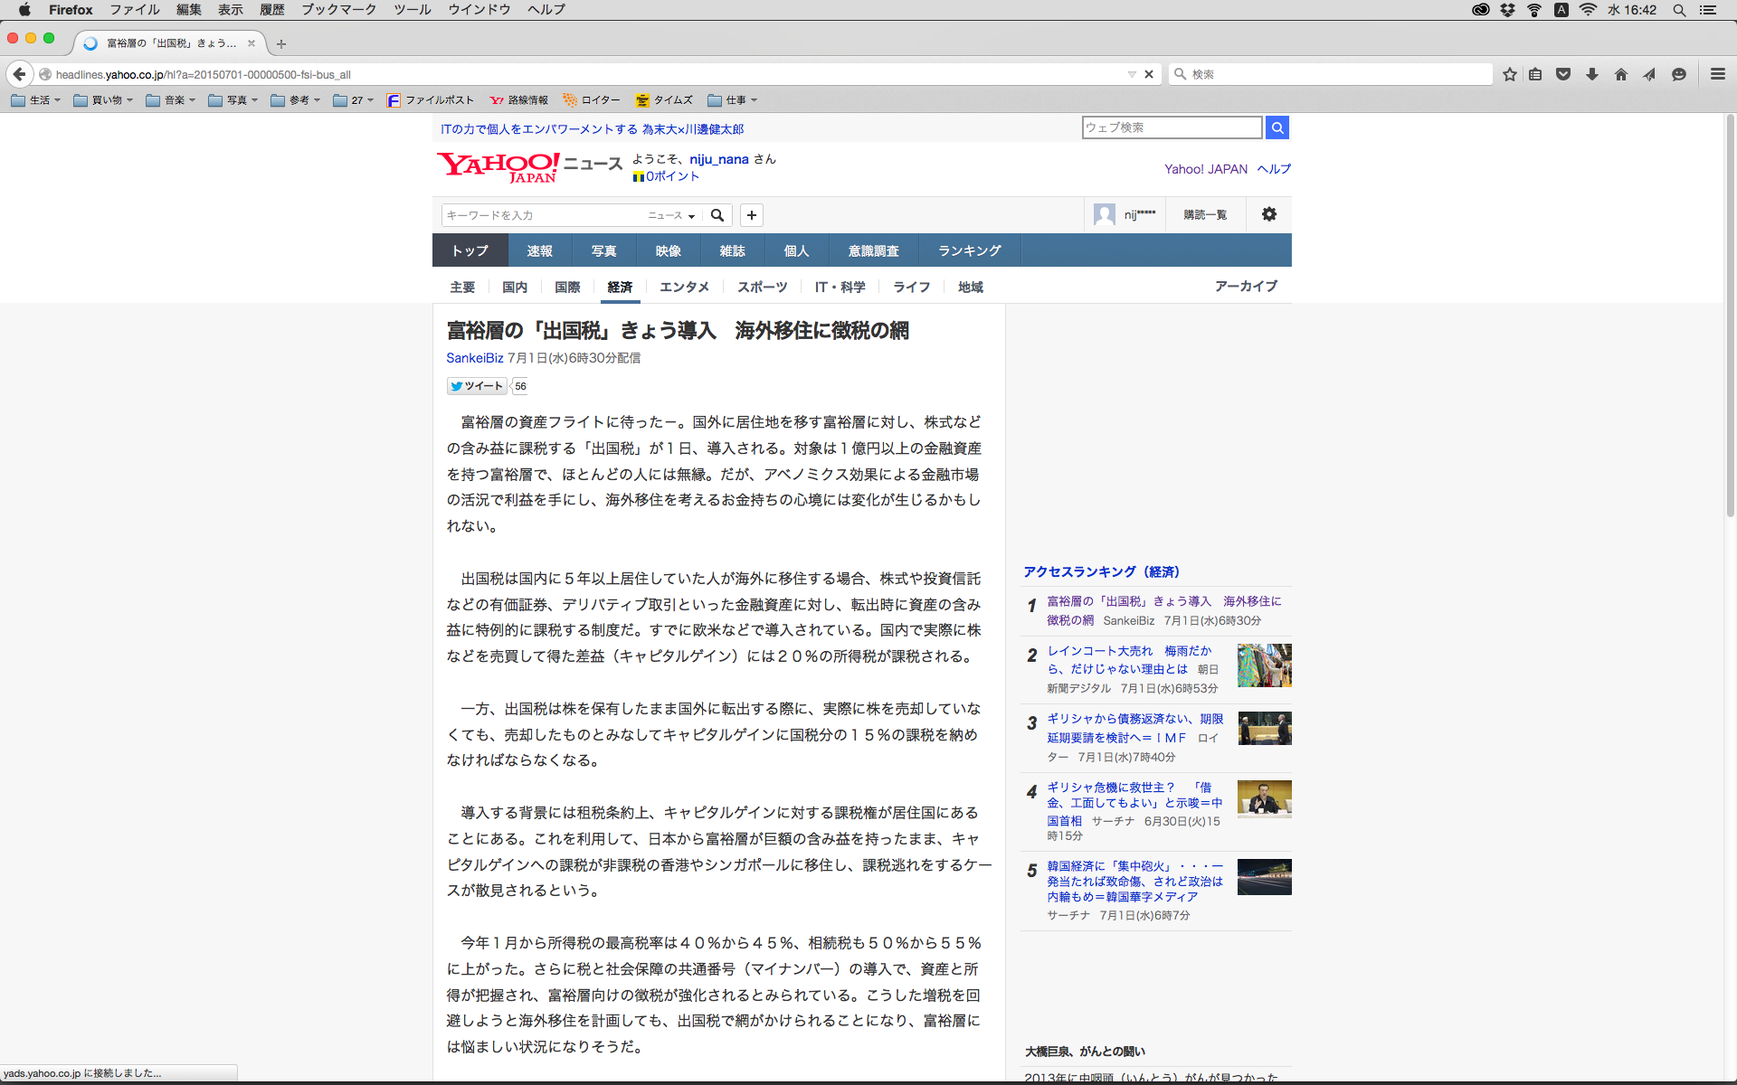Go to the Firefox home page icon
1737x1085 pixels.
(x=1621, y=74)
